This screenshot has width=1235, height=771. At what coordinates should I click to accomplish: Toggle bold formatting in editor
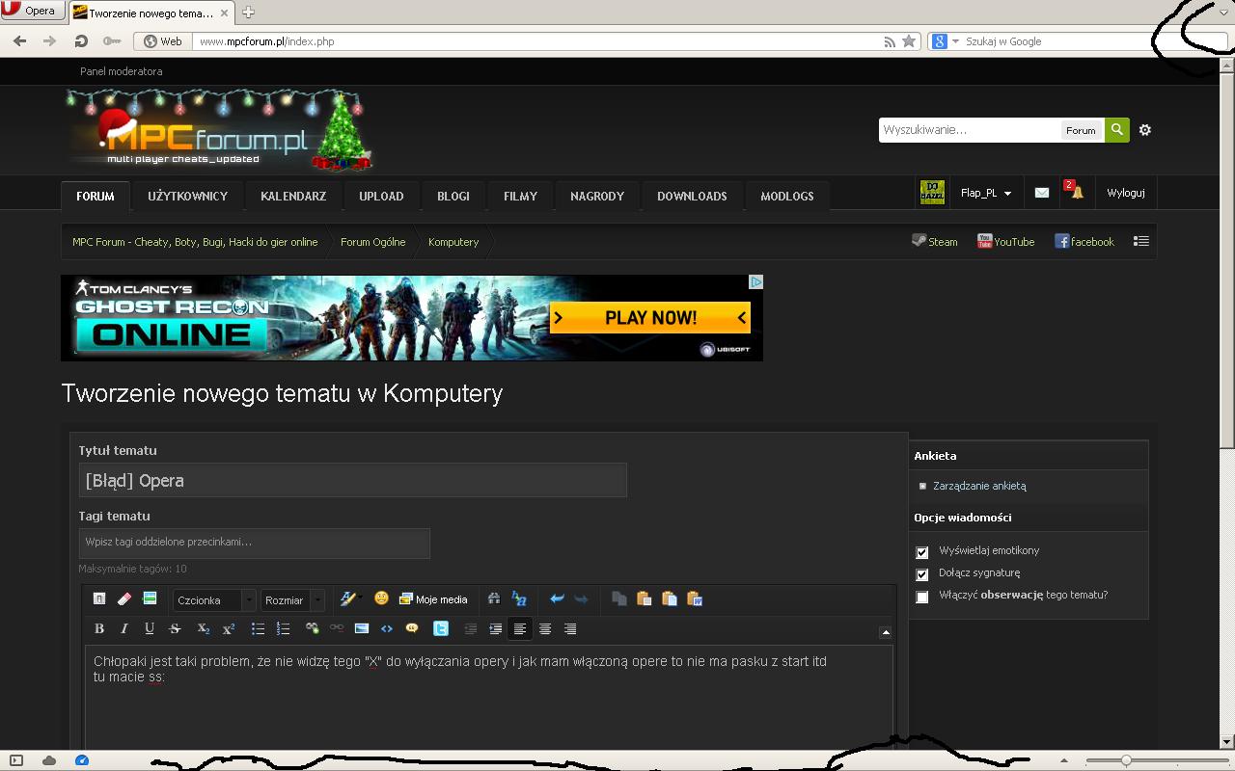[x=98, y=628]
